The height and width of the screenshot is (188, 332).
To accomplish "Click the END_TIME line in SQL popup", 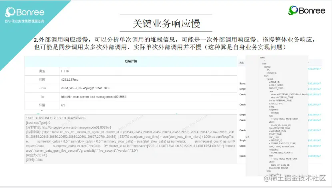I will [x=274, y=137].
